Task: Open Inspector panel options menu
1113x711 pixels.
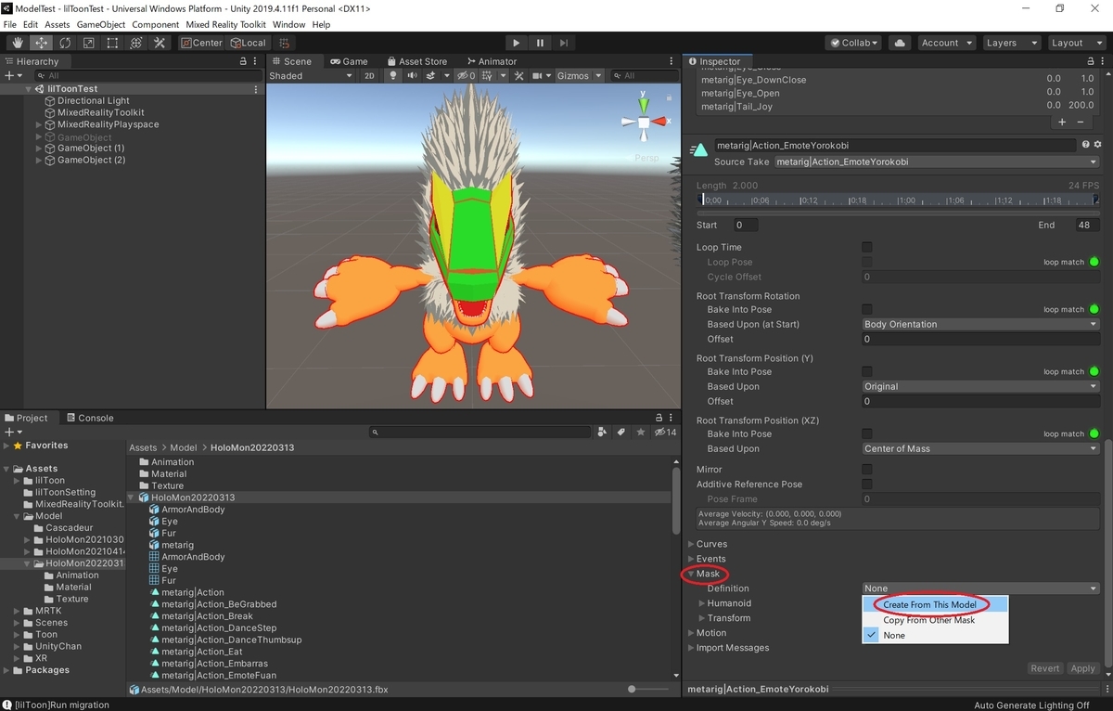Action: (1101, 61)
